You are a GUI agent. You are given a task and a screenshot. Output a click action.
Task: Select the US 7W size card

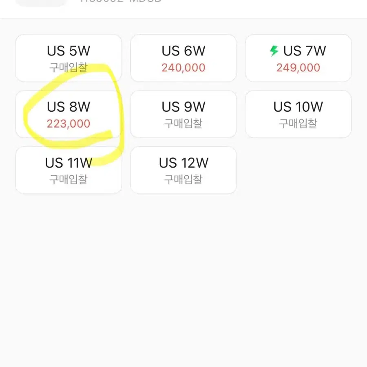(298, 58)
